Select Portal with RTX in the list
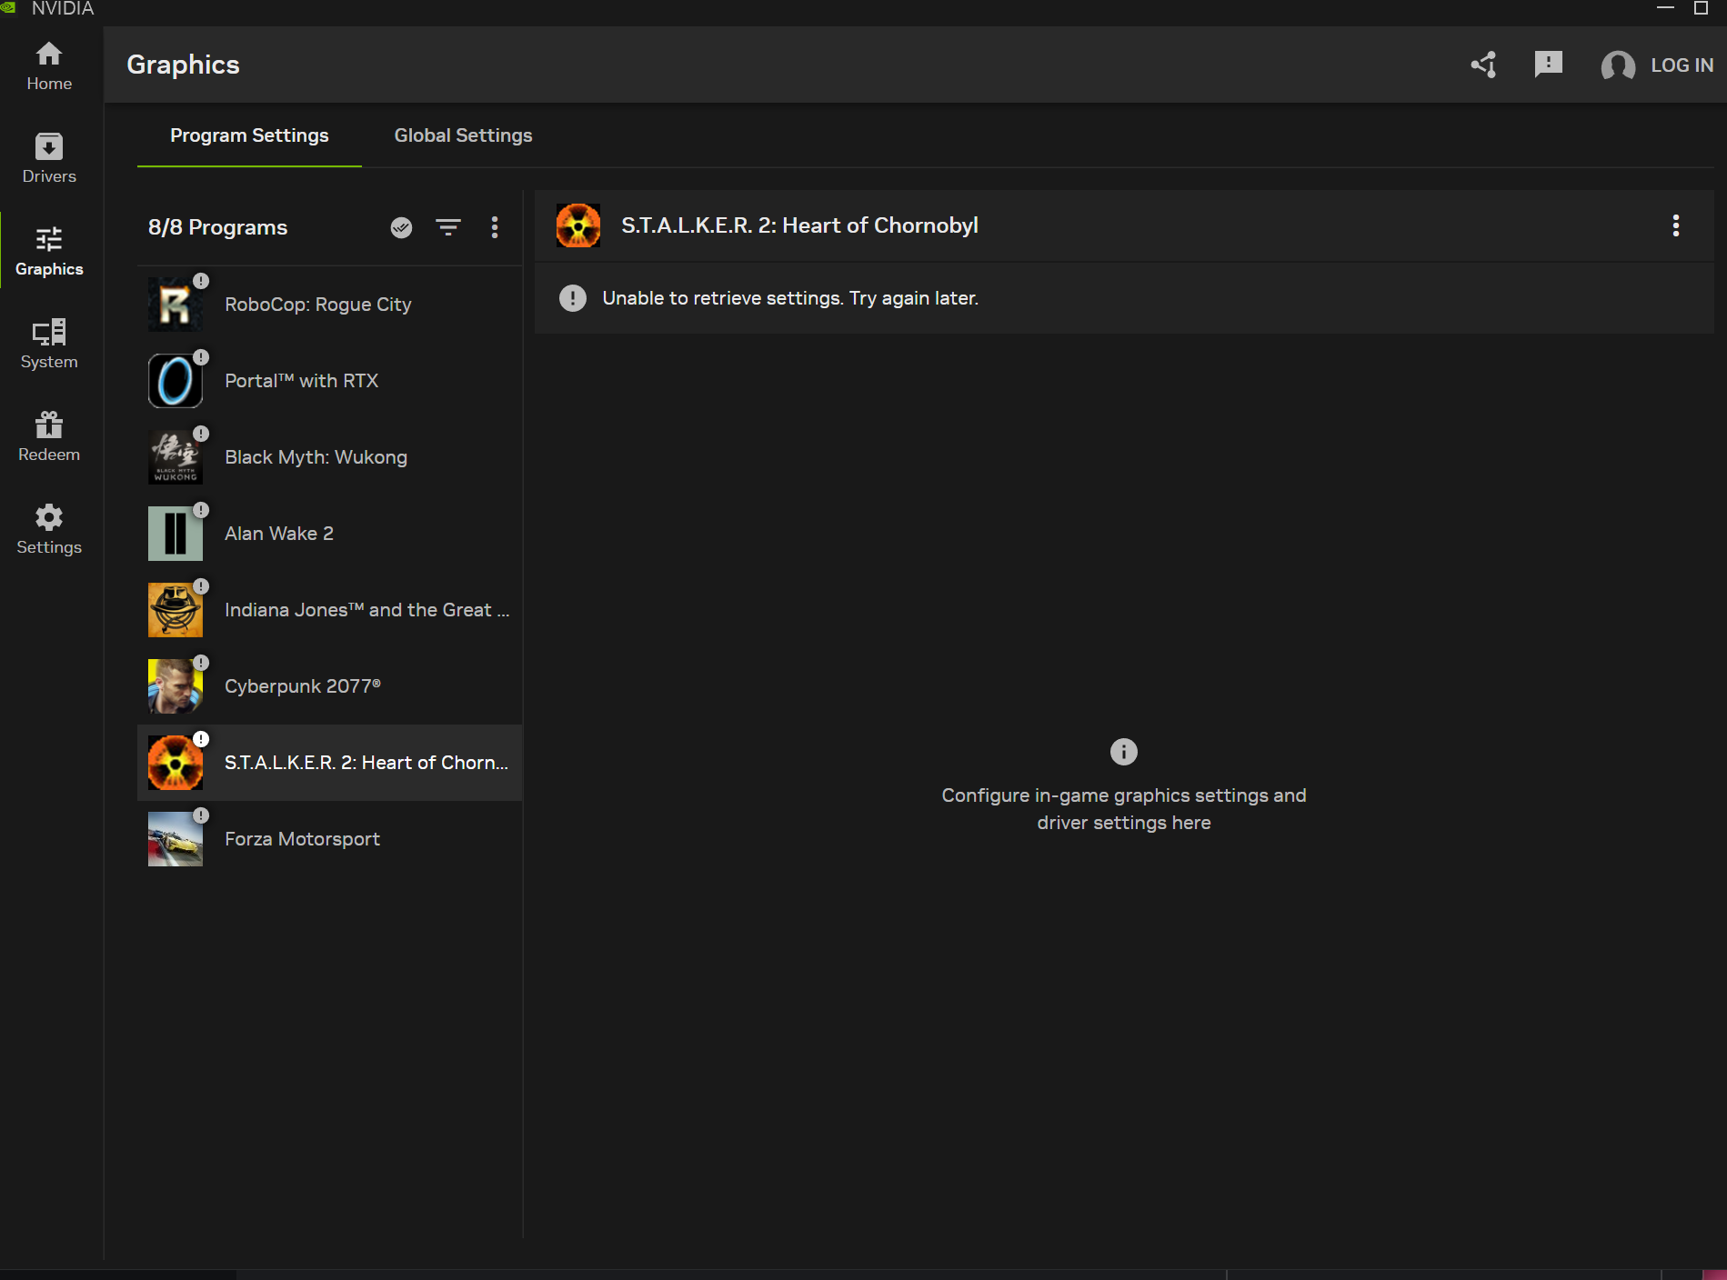Image resolution: width=1727 pixels, height=1280 pixels. tap(329, 381)
